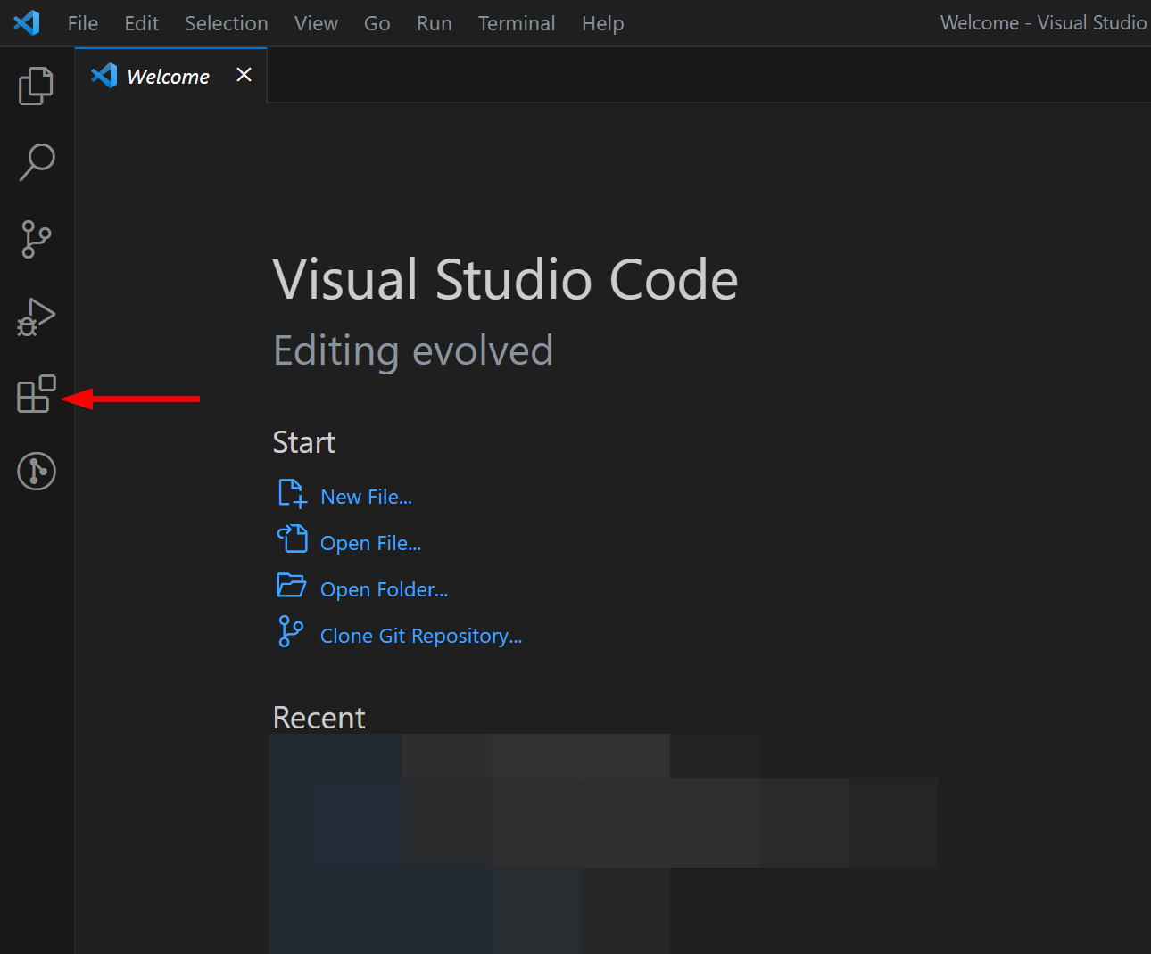
Task: Click the Open Folder... link
Action: [x=384, y=589]
